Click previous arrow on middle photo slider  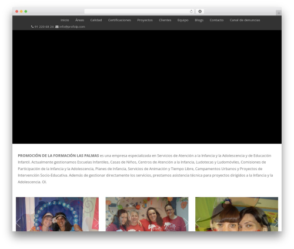(x=108, y=223)
